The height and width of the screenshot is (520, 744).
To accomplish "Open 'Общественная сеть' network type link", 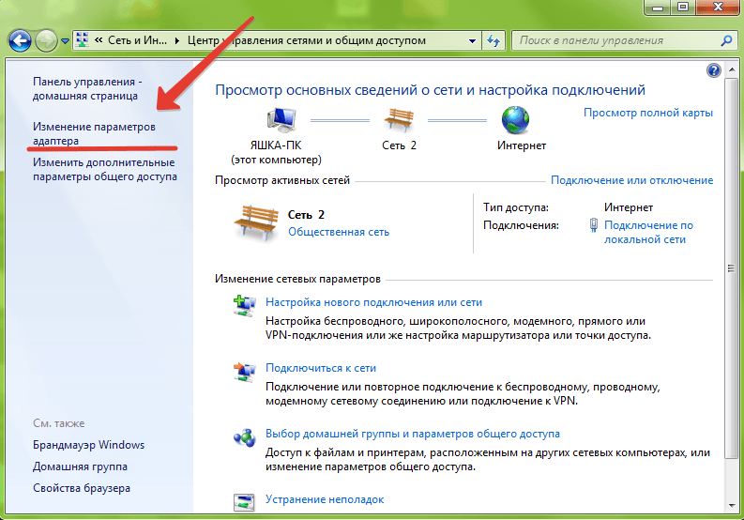I will [x=339, y=232].
